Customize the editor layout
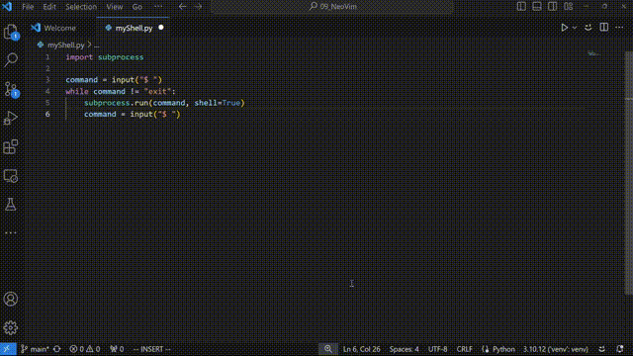 tap(569, 7)
